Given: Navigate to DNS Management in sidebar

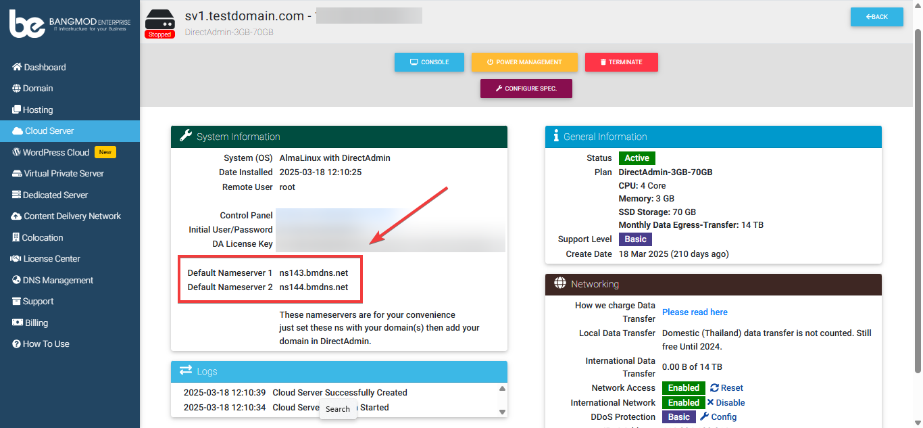Looking at the screenshot, I should [x=57, y=280].
